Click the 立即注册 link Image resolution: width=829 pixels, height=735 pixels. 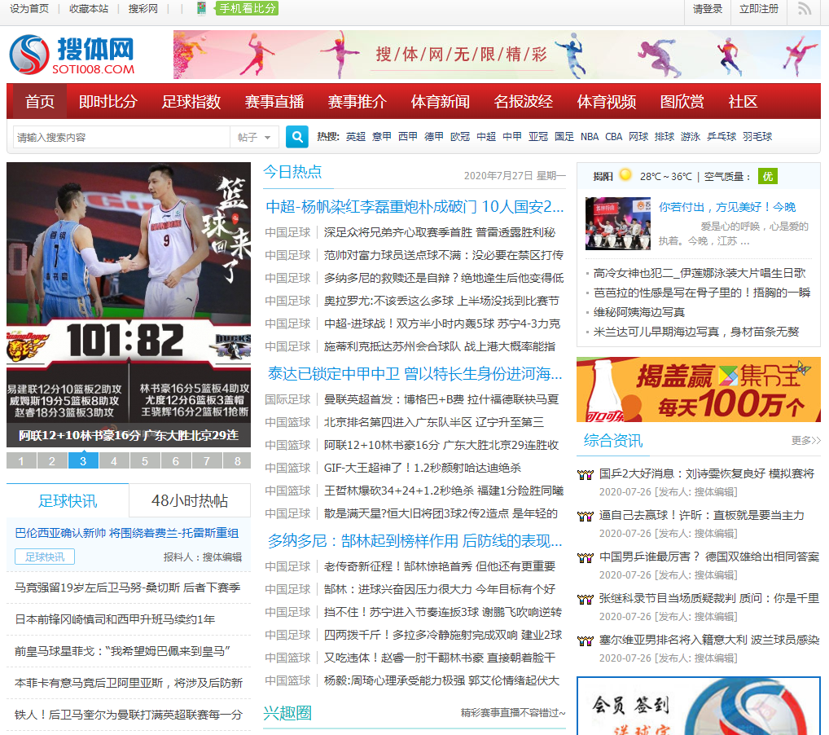click(759, 9)
